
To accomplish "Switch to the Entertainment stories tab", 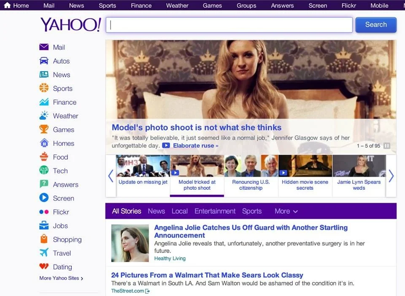I will 215,211.
